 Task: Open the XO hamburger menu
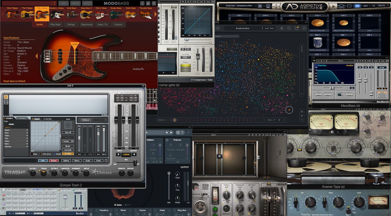pos(304,28)
